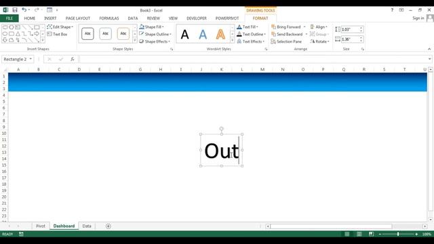Switch to the PAGE LAYOUT tab
This screenshot has height=244, width=434.
tap(78, 18)
